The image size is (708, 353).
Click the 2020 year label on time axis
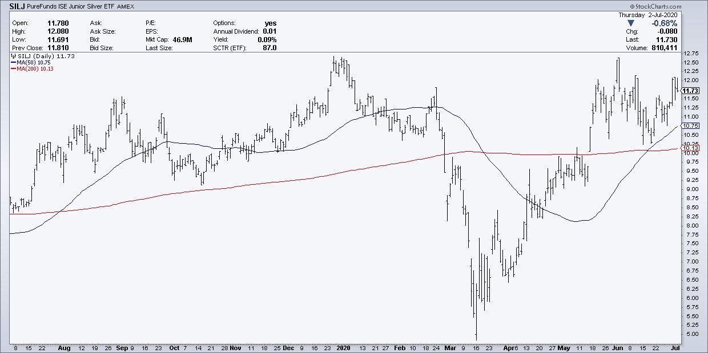343,347
